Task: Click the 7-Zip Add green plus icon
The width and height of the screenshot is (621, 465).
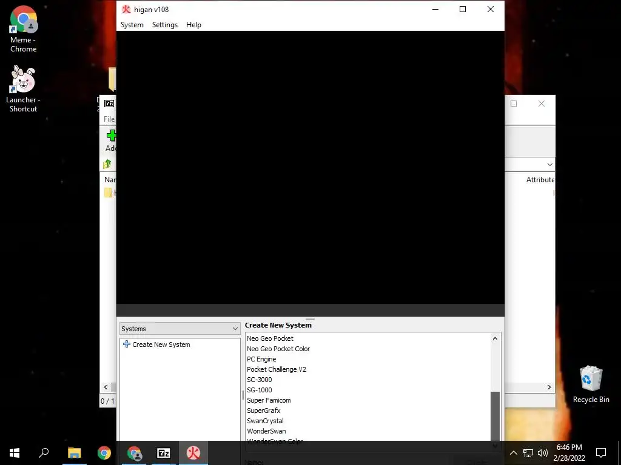Action: point(112,136)
